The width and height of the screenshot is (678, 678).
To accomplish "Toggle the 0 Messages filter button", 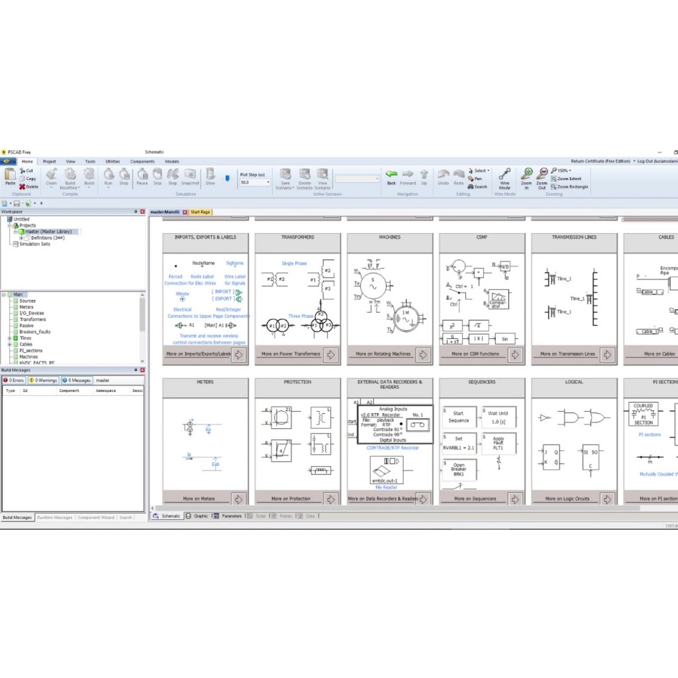I will [x=77, y=380].
